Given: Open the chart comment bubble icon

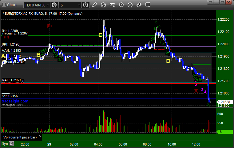Looking at the screenshot, I should pyautogui.click(x=148, y=5).
